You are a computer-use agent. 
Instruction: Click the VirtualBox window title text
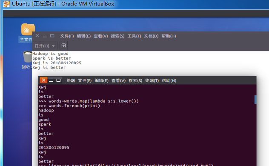(63, 4)
